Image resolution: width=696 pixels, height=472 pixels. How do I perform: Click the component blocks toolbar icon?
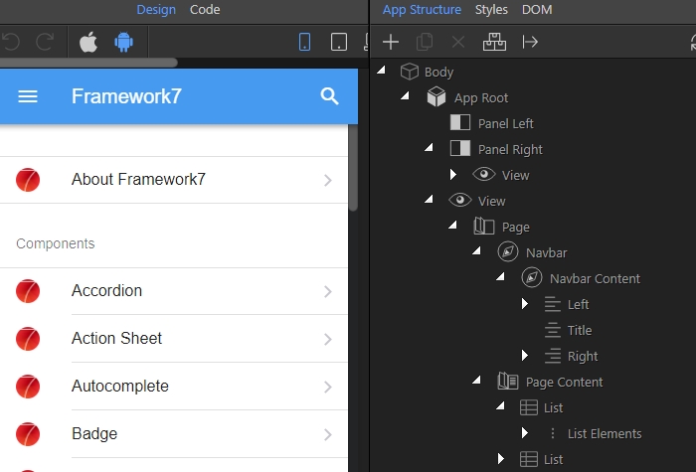pyautogui.click(x=494, y=42)
